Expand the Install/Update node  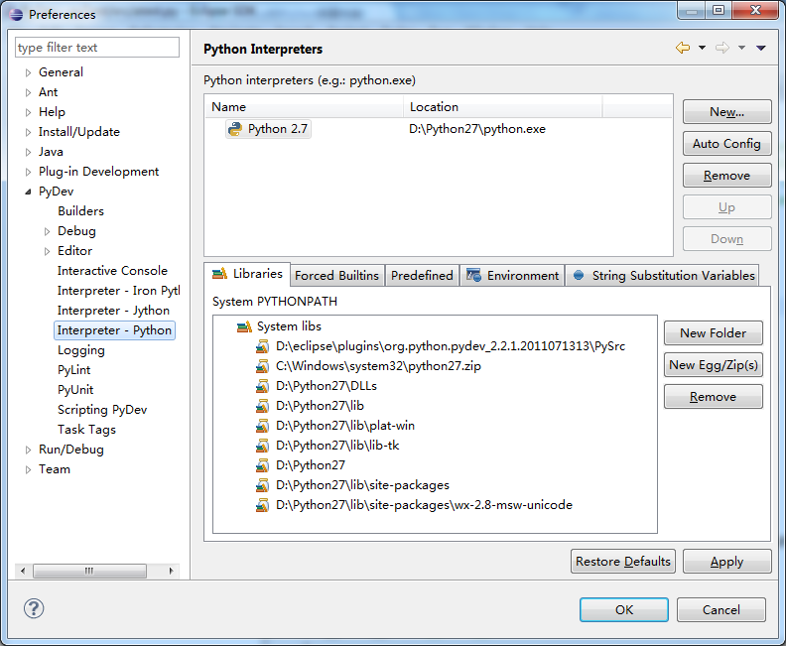[28, 132]
